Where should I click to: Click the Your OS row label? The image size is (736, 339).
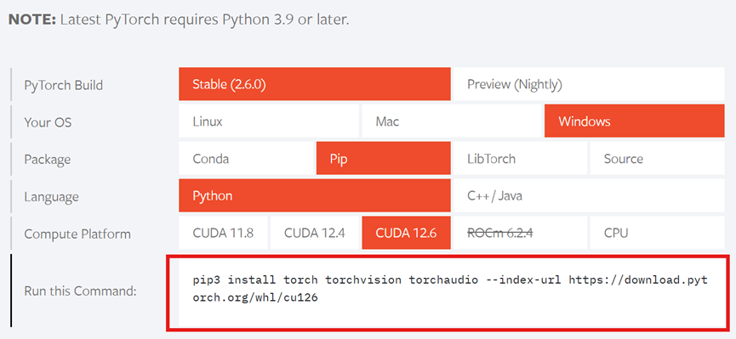tap(48, 122)
